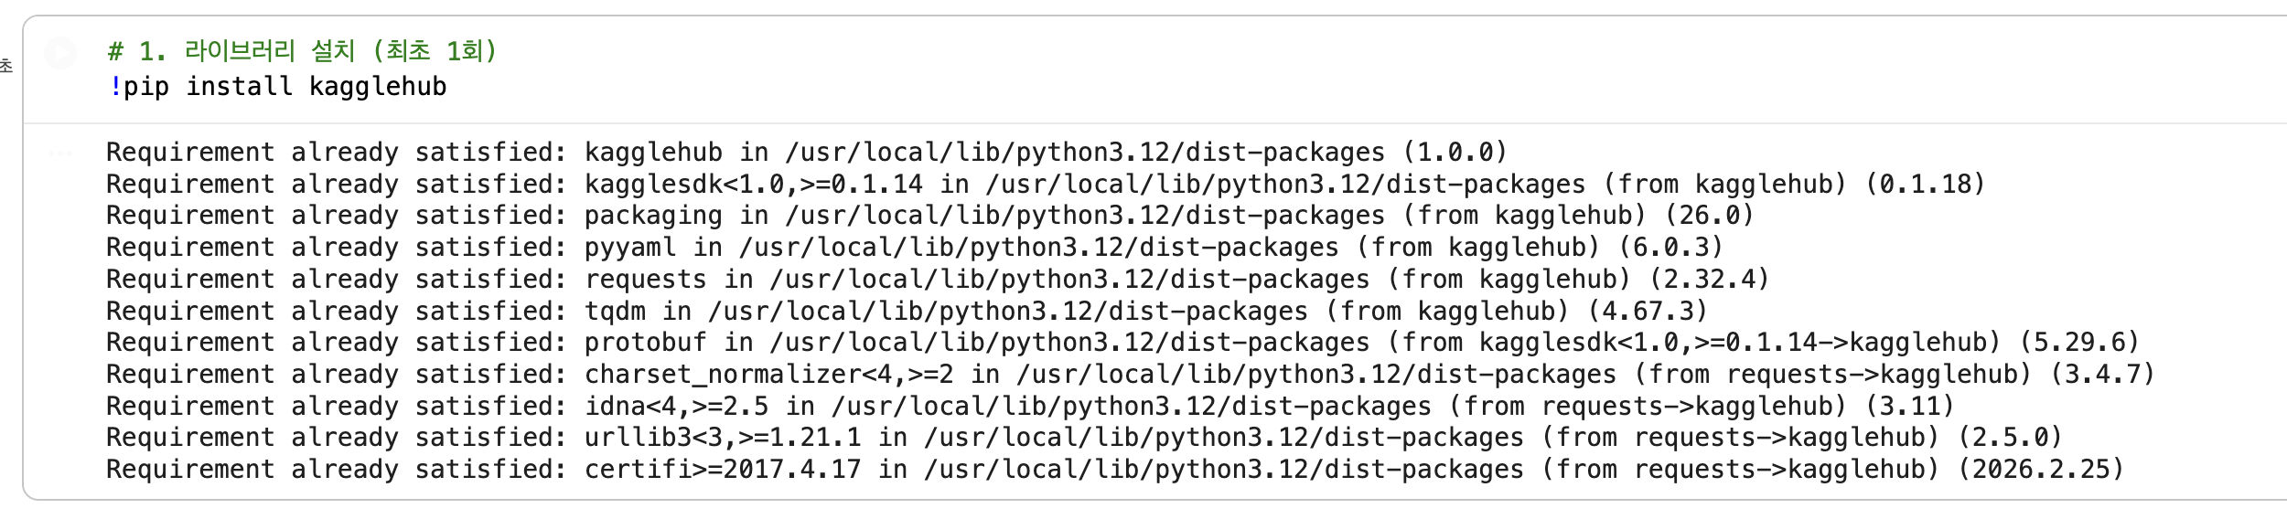The height and width of the screenshot is (519, 2287).
Task: Click the requests (2.32.4) output line
Action: [938, 279]
